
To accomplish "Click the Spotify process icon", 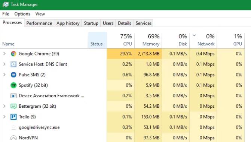I will click(x=13, y=85).
